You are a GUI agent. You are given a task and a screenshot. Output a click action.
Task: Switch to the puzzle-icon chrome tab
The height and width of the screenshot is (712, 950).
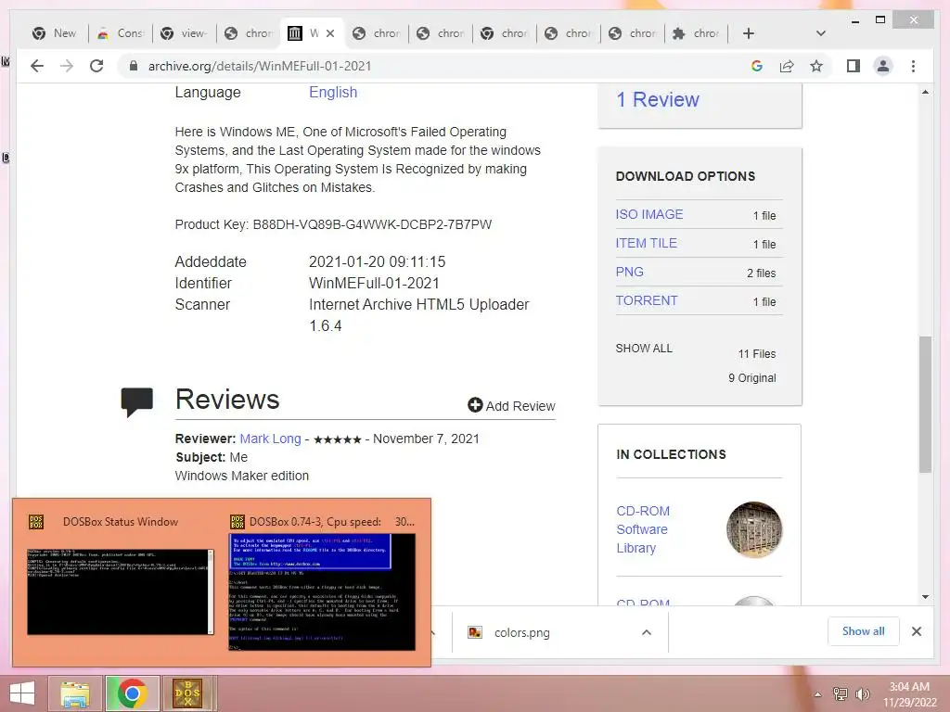696,33
